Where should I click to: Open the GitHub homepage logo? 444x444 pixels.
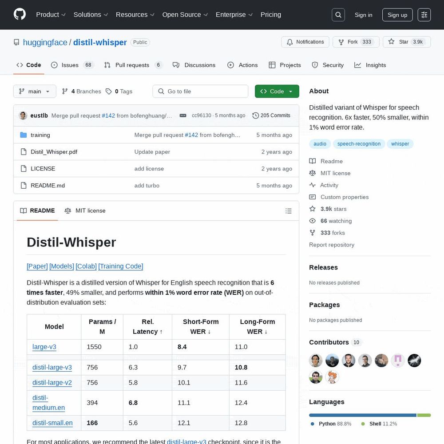coord(20,15)
